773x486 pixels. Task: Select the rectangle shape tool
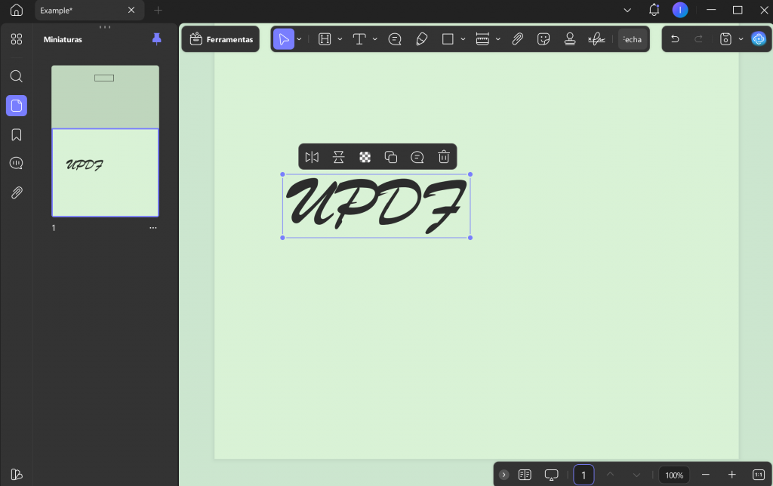[x=448, y=39]
